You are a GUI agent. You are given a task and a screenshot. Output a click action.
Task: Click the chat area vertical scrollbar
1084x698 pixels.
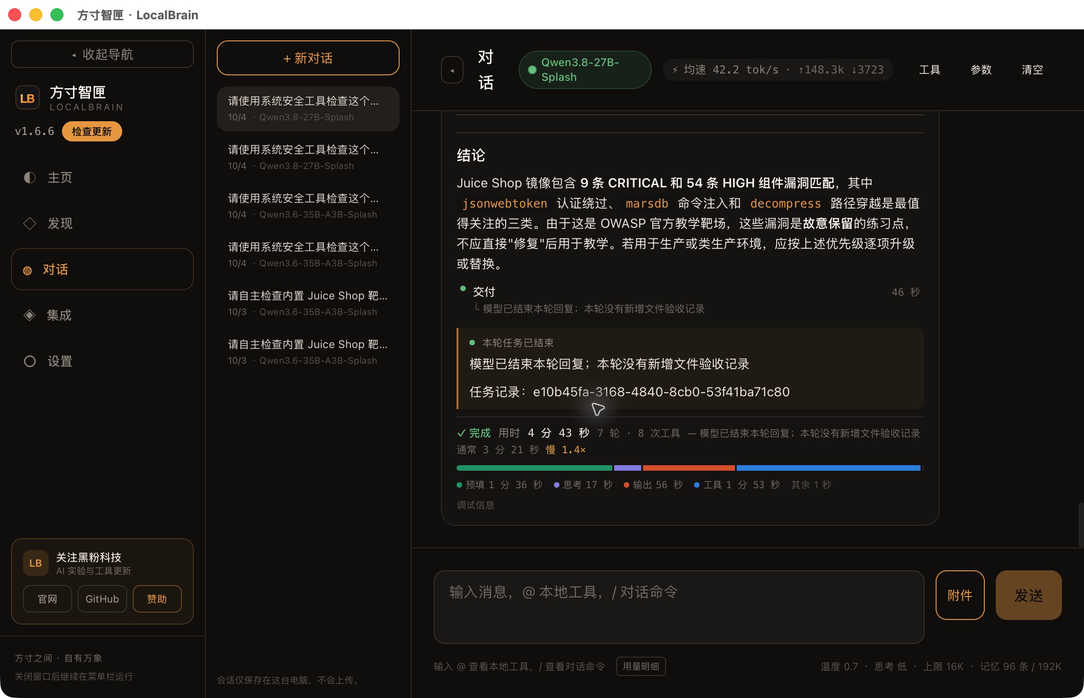pyautogui.click(x=1080, y=524)
